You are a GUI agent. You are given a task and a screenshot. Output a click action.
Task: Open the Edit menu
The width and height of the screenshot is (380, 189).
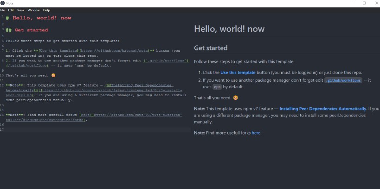tap(11, 10)
